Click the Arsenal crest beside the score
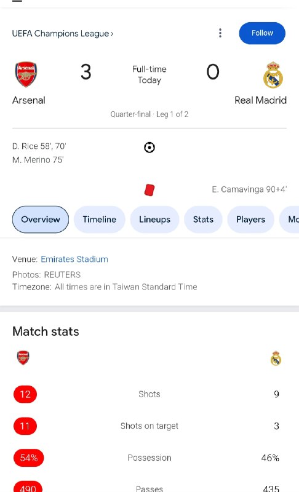 (x=26, y=74)
